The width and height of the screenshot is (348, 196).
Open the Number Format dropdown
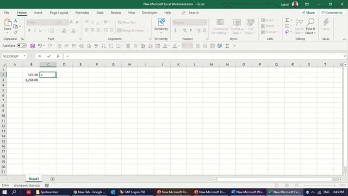point(205,22)
